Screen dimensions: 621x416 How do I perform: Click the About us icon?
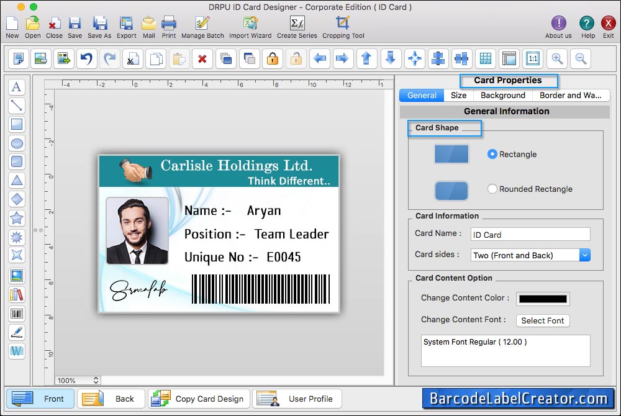pos(558,27)
